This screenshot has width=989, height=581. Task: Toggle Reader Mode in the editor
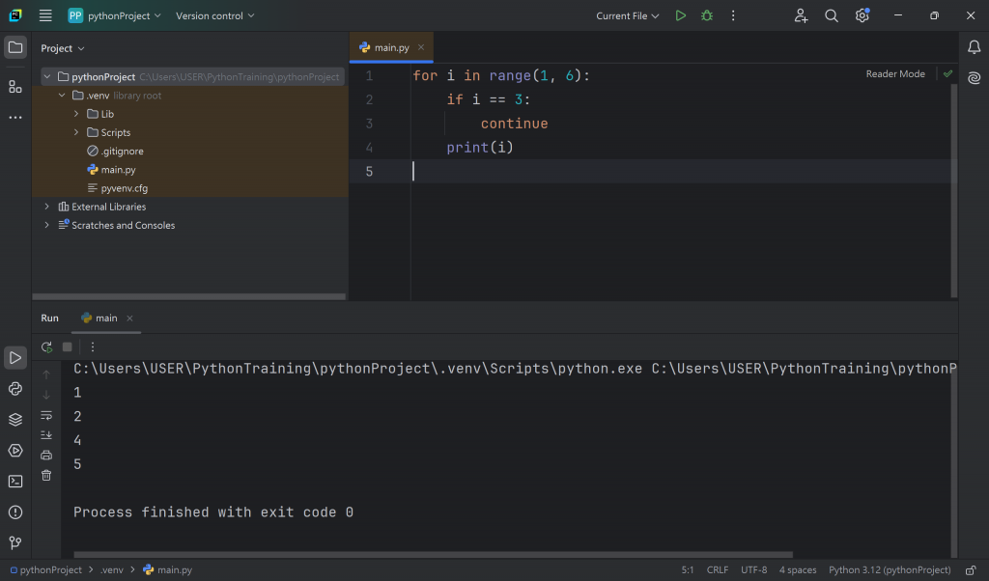click(x=894, y=74)
